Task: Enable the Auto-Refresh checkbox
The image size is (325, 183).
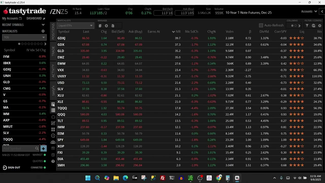Action: click(261, 25)
